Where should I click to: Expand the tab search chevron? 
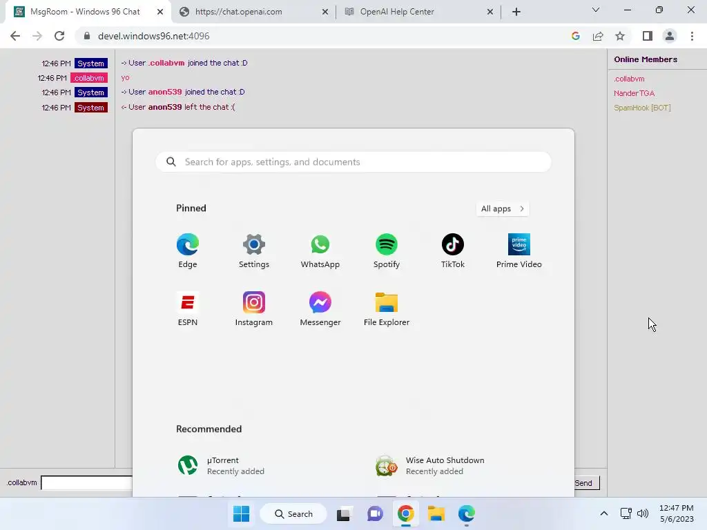pos(596,10)
